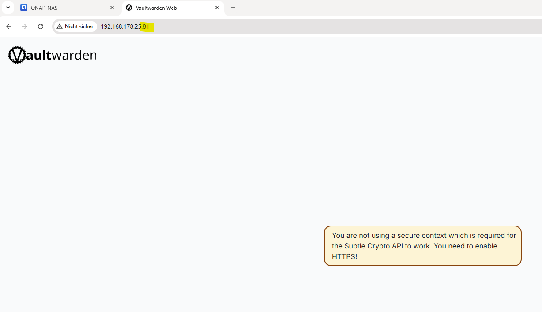The width and height of the screenshot is (542, 312).
Task: Go back to the previous page
Action: pyautogui.click(x=9, y=26)
